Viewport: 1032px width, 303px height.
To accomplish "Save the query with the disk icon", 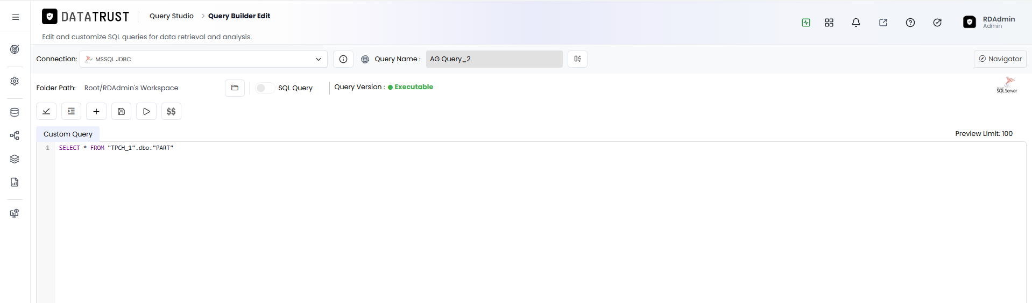I will point(121,111).
